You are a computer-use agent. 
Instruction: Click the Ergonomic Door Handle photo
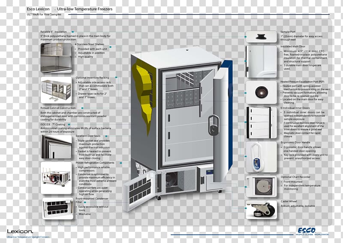click(261, 157)
